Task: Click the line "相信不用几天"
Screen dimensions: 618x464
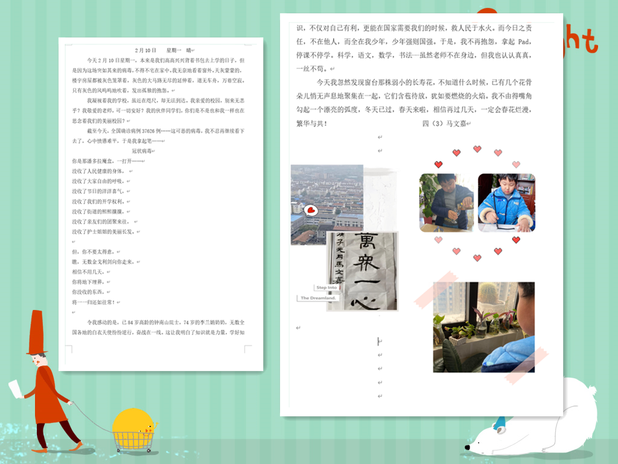Action: pyautogui.click(x=88, y=272)
